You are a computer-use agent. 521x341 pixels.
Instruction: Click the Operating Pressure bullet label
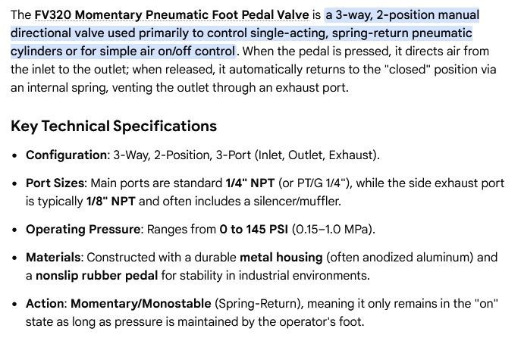click(83, 230)
